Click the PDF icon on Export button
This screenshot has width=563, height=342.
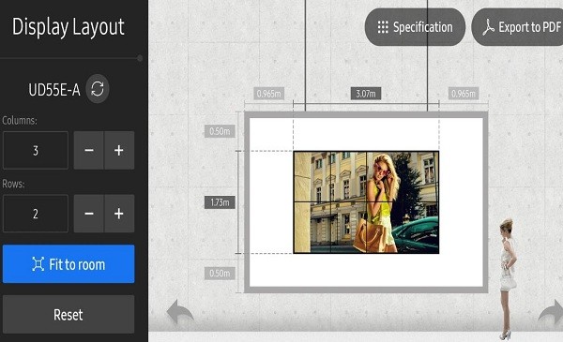488,27
